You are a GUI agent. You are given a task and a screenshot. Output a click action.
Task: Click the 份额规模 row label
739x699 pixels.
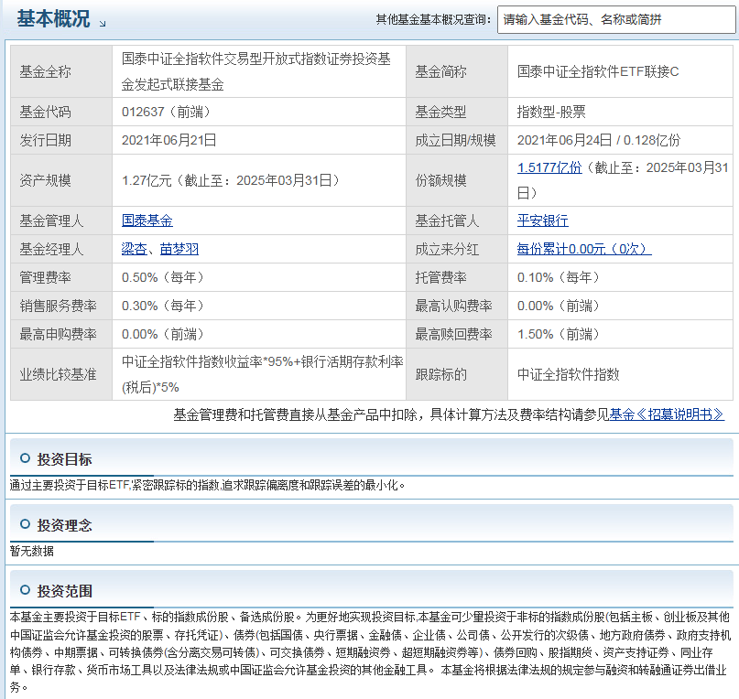(x=440, y=180)
